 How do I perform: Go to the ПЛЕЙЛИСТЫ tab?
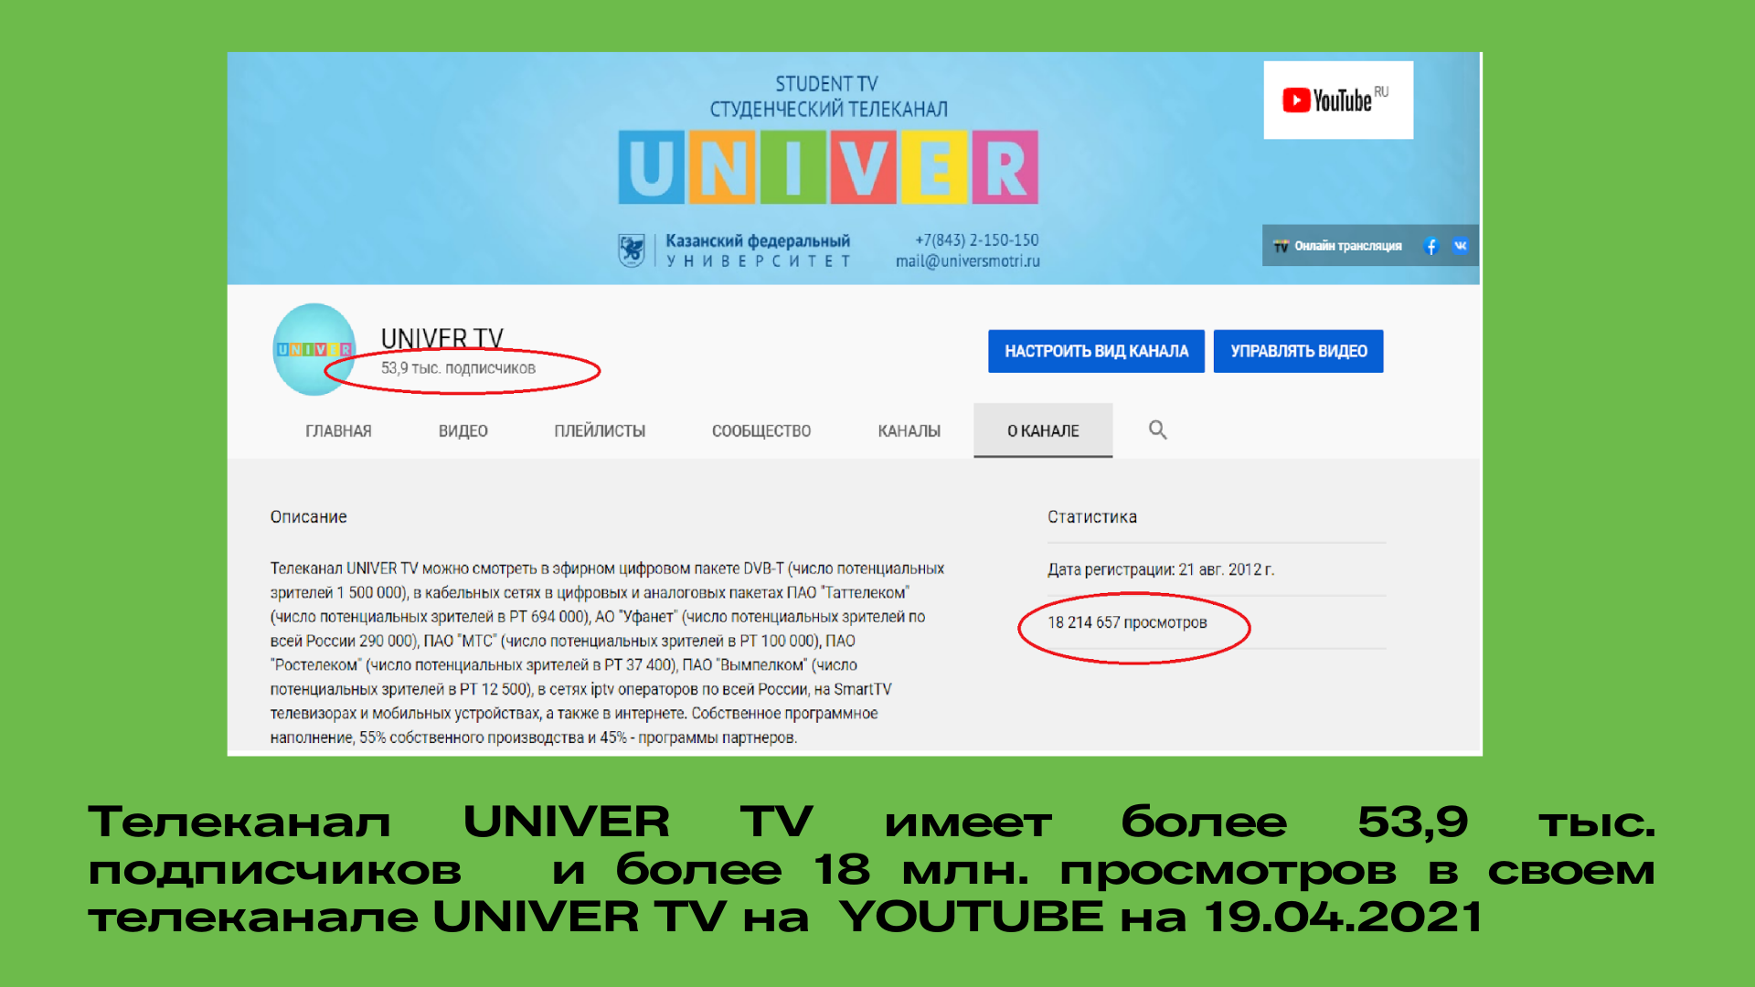click(x=600, y=430)
